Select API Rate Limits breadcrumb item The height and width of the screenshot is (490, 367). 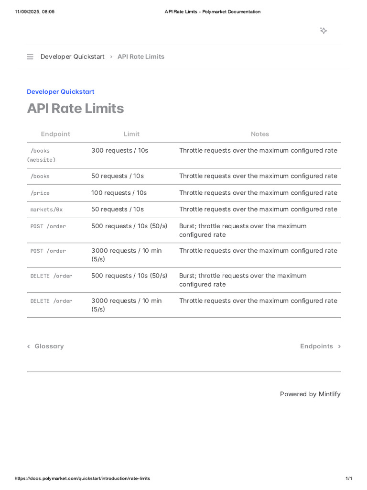tap(141, 56)
